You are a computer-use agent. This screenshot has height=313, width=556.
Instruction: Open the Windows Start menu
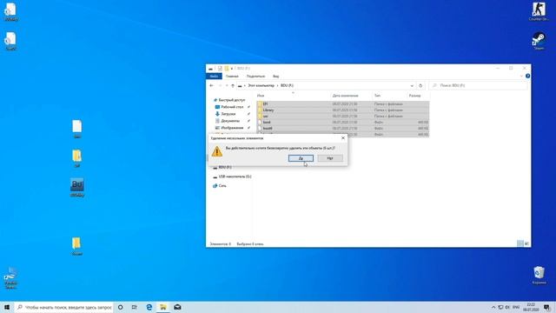coord(7,307)
